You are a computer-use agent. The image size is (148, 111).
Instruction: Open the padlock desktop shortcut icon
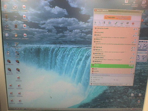tap(16, 35)
